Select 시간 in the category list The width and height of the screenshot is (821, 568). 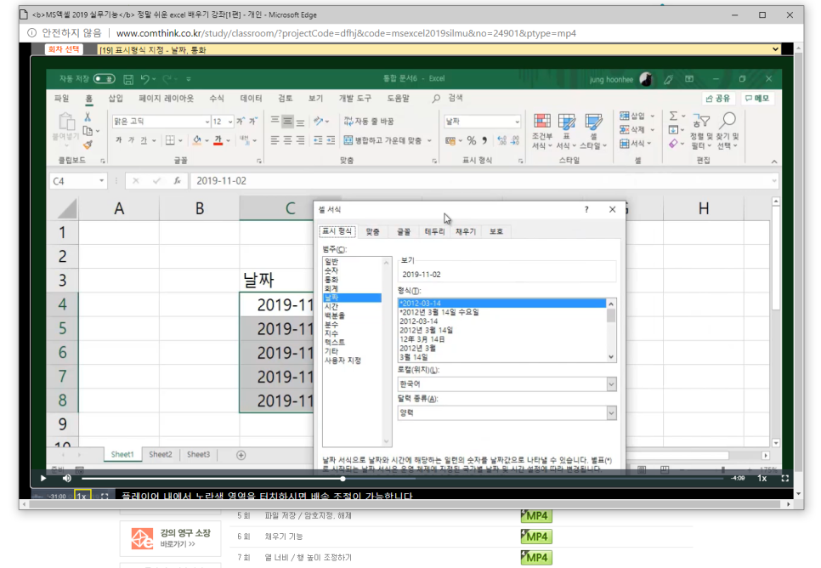tap(331, 306)
